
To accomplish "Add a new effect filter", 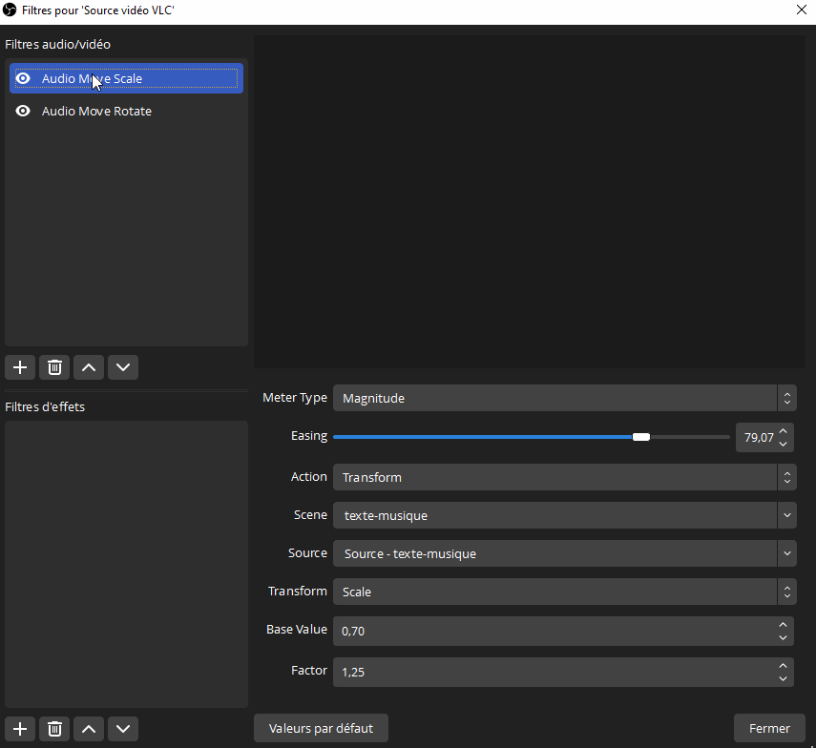I will pyautogui.click(x=20, y=729).
